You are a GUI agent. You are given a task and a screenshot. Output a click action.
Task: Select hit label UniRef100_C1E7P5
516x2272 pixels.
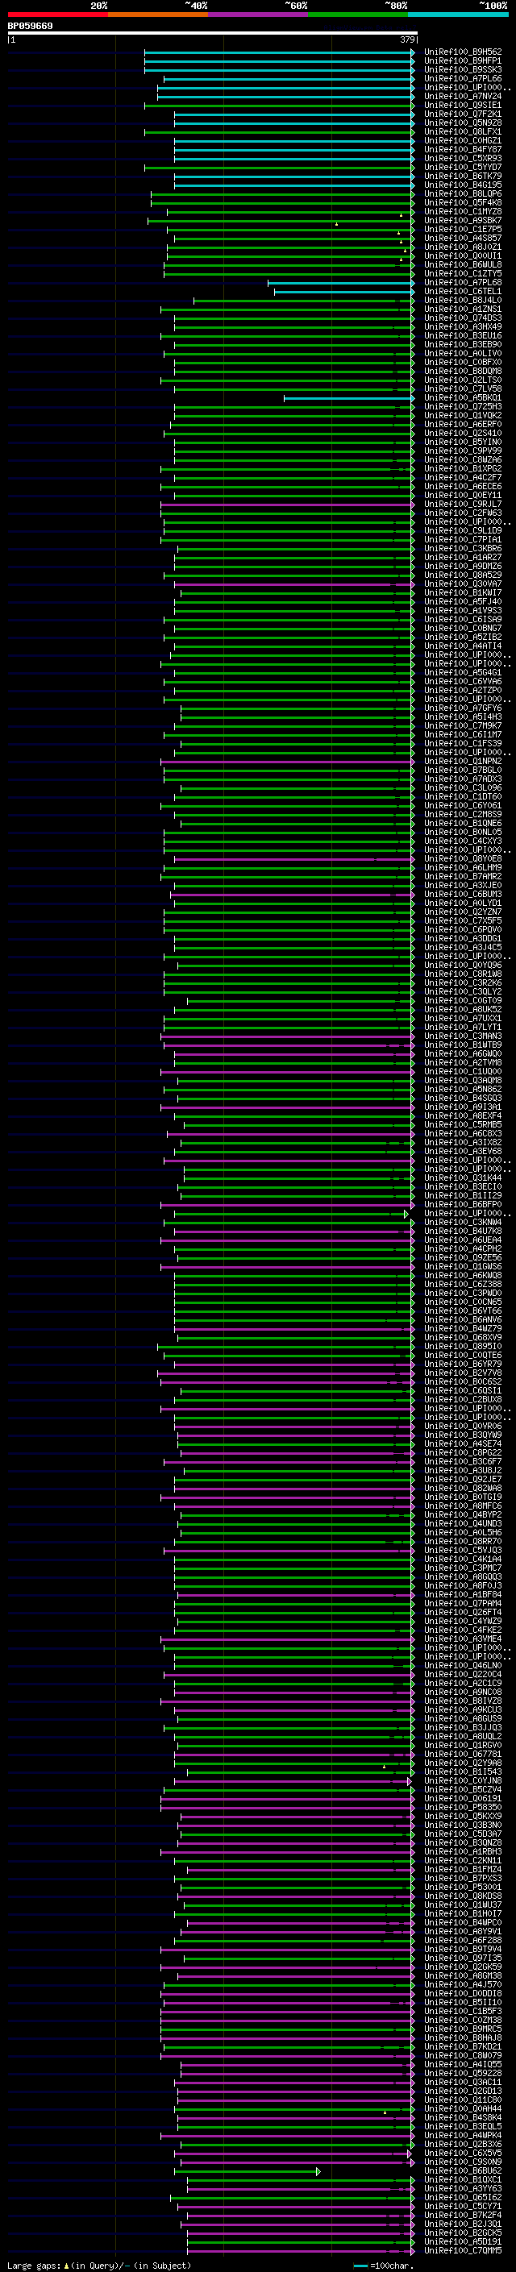[x=462, y=230]
